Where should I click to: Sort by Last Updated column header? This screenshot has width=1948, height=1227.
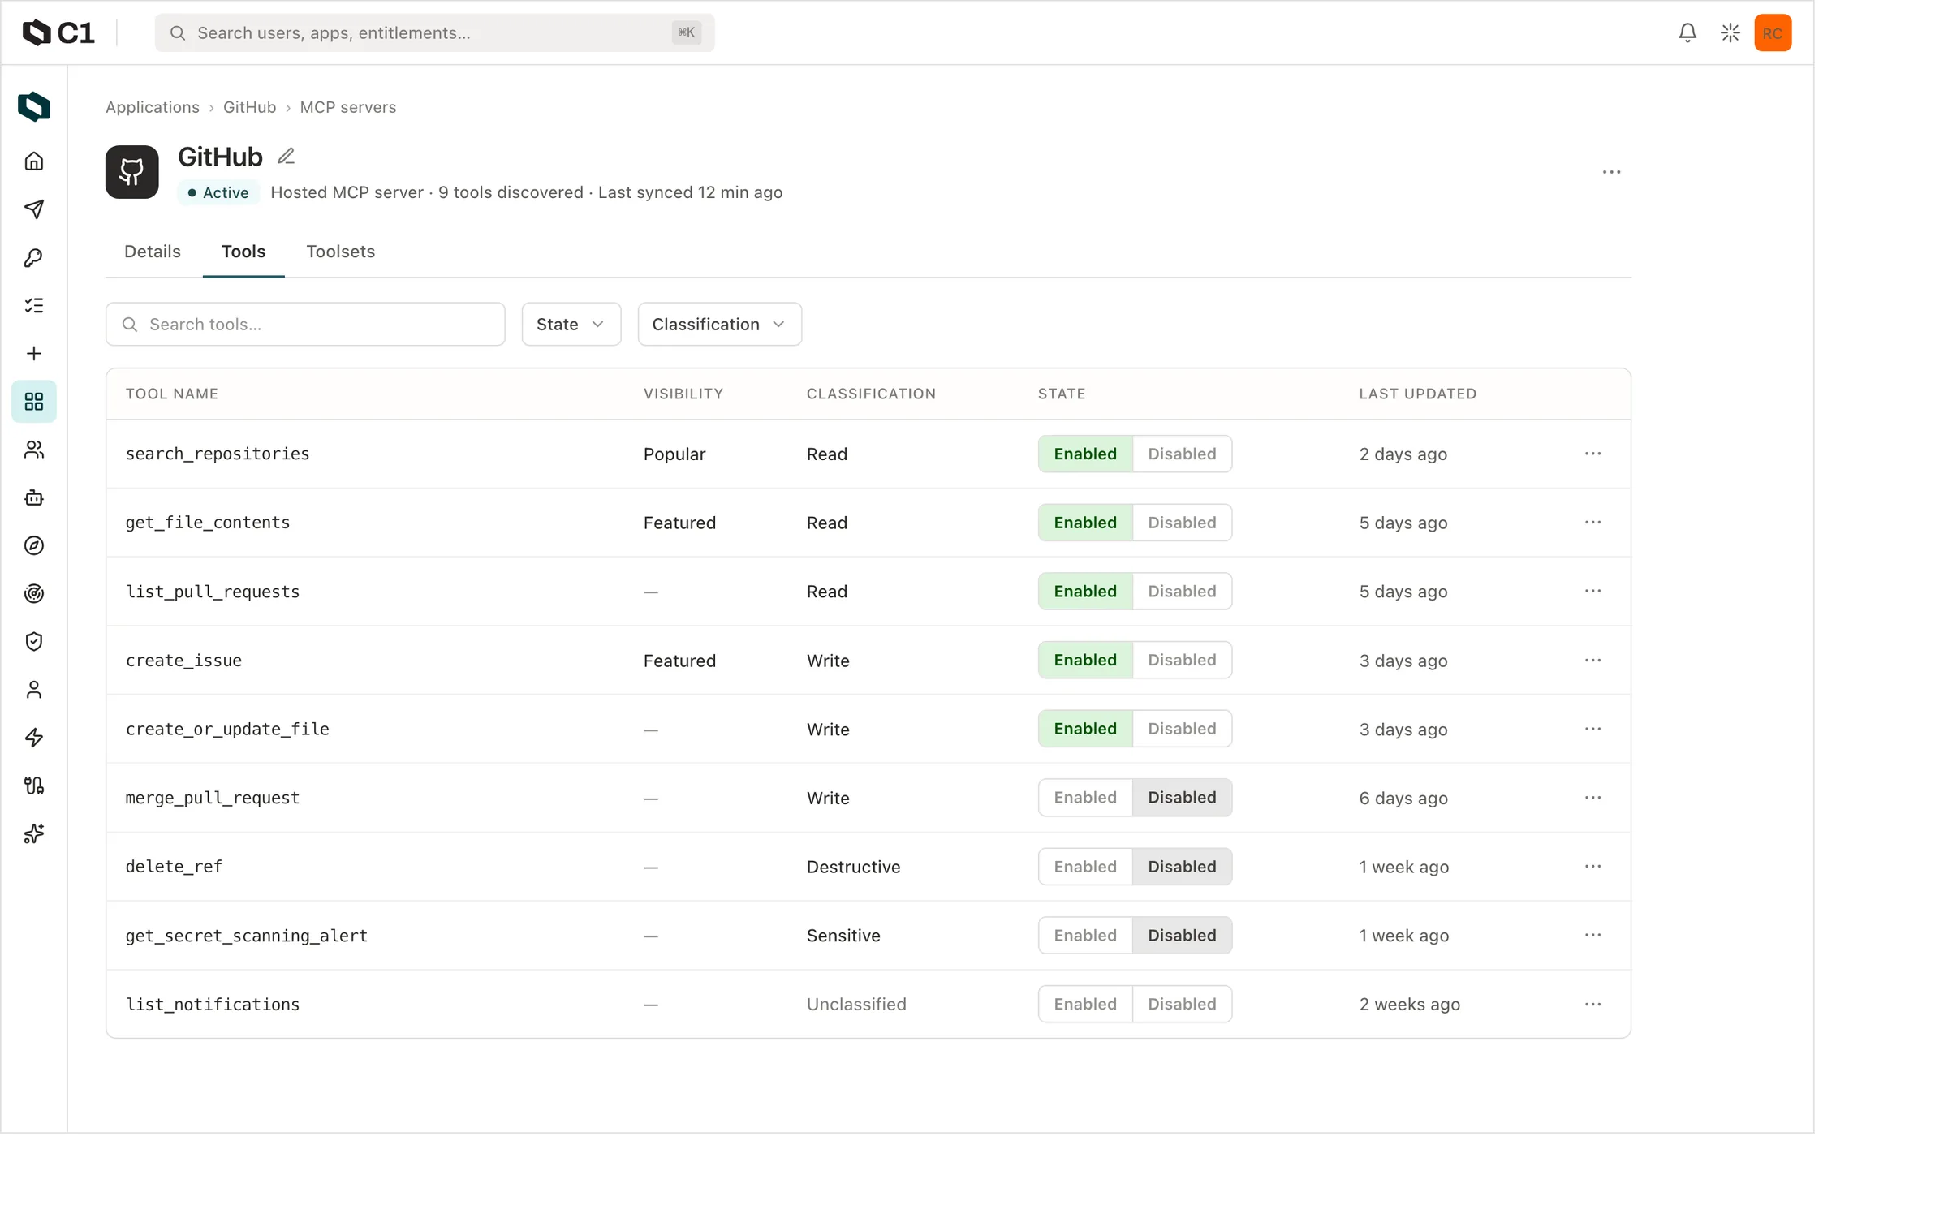click(1417, 394)
